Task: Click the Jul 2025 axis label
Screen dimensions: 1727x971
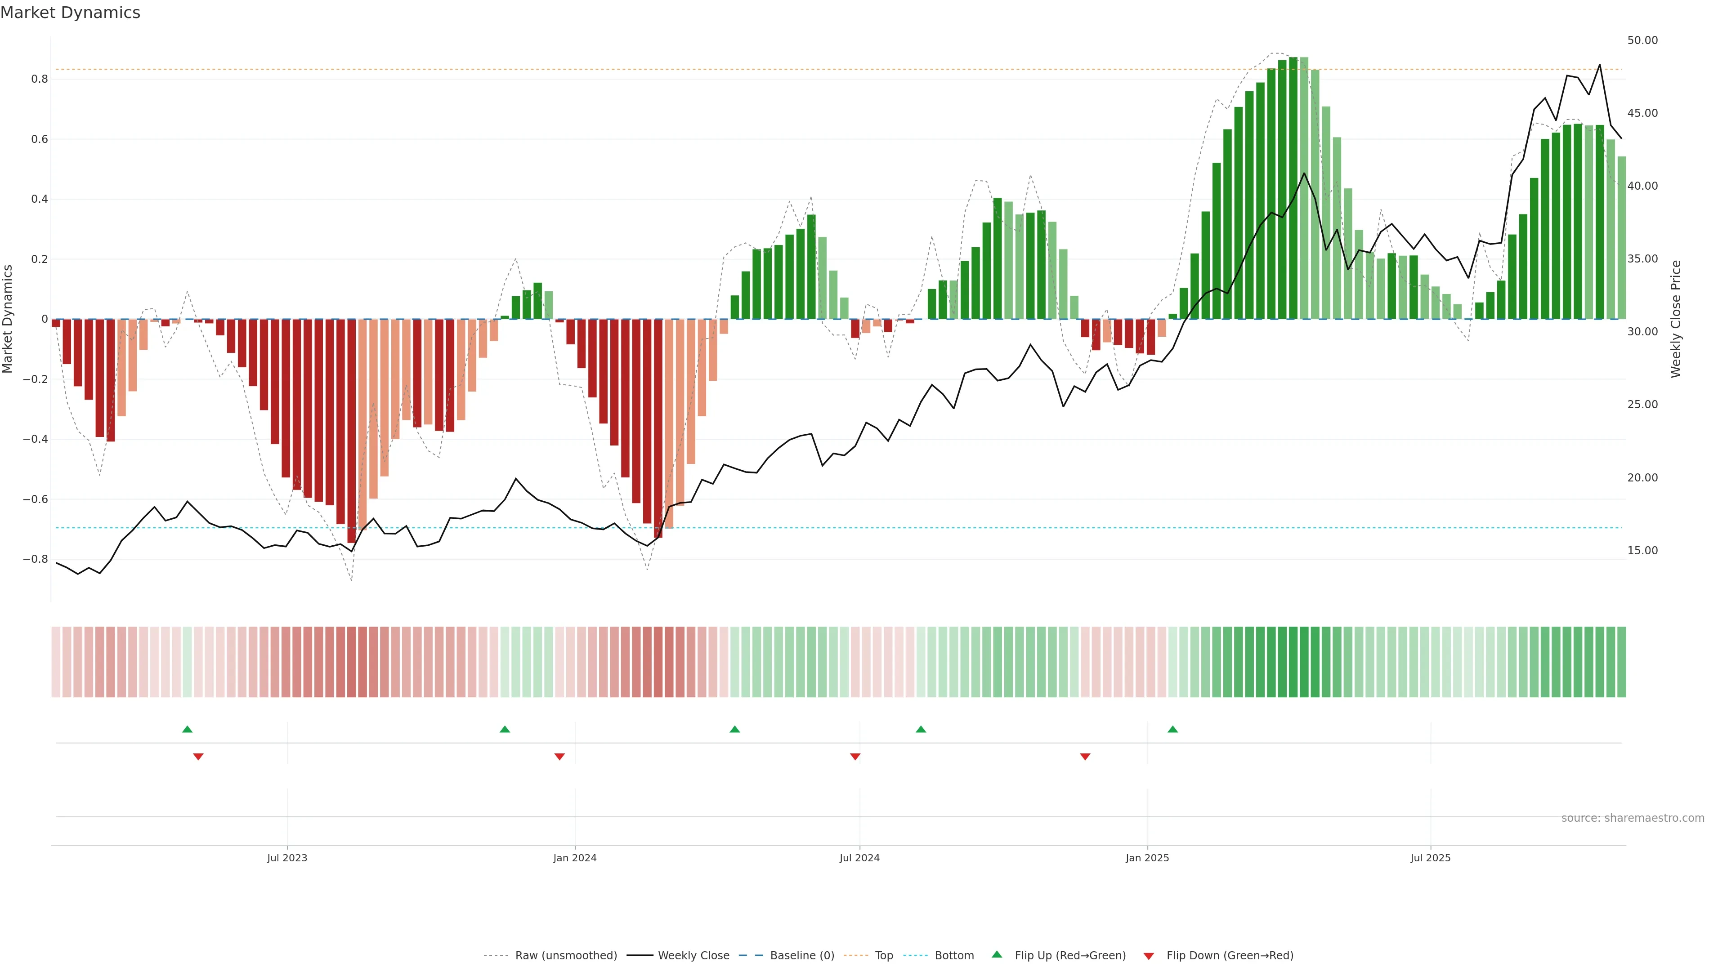Action: click(1430, 858)
